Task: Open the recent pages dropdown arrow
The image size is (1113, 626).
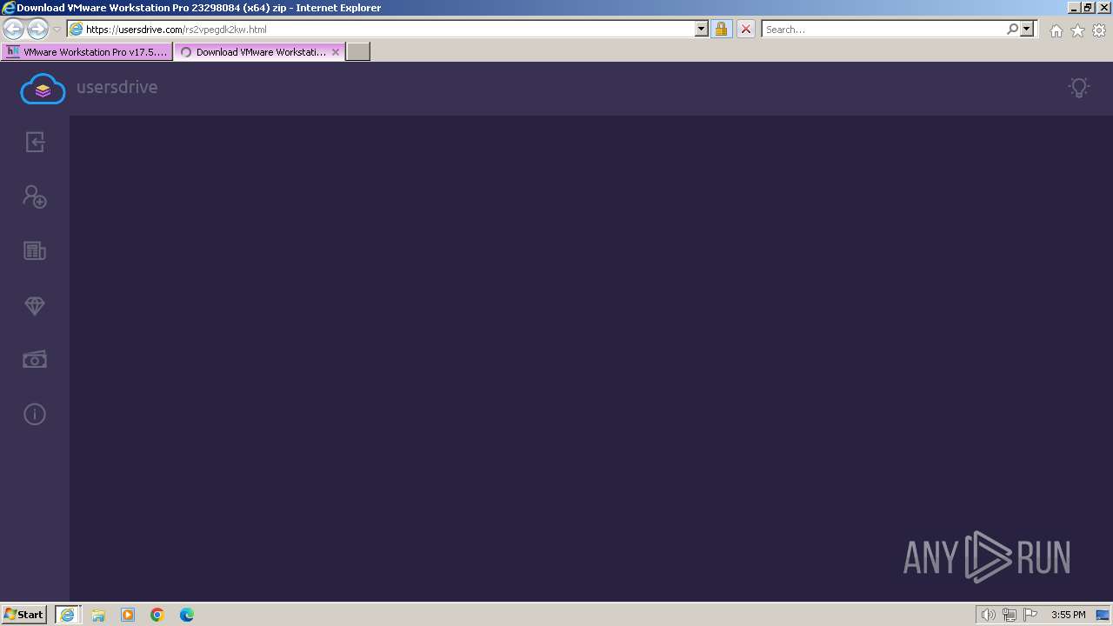Action: coord(57,29)
